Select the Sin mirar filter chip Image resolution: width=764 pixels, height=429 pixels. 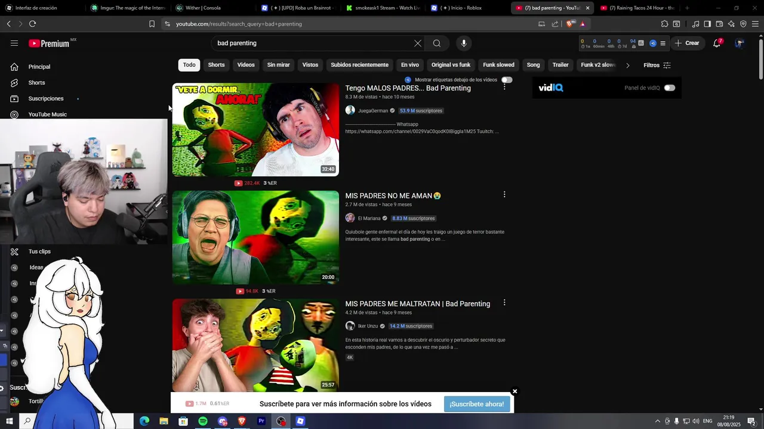click(278, 65)
